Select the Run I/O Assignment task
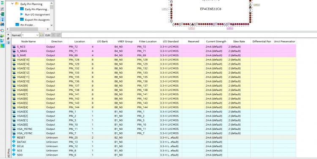317x159 pixels. [x=37, y=14]
